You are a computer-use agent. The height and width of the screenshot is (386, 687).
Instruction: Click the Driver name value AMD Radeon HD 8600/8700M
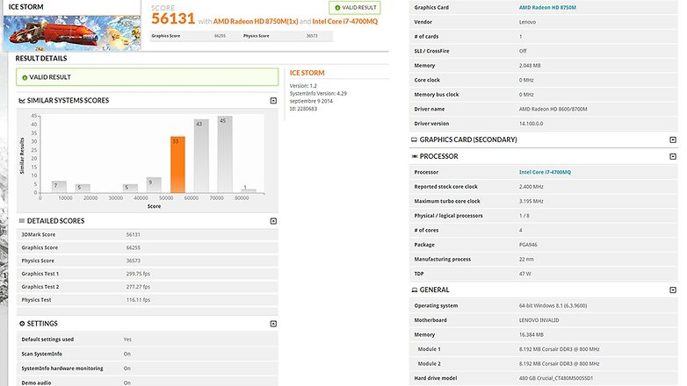553,109
